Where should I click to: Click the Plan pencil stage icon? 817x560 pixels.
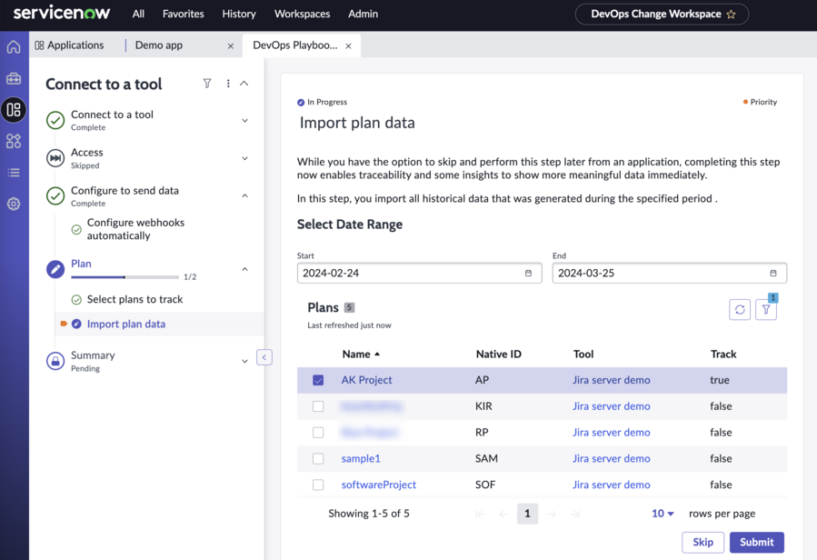click(x=55, y=269)
